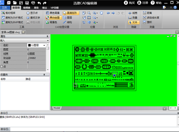Toggle 显示点
This screenshot has width=179, height=132.
[x=32, y=13]
